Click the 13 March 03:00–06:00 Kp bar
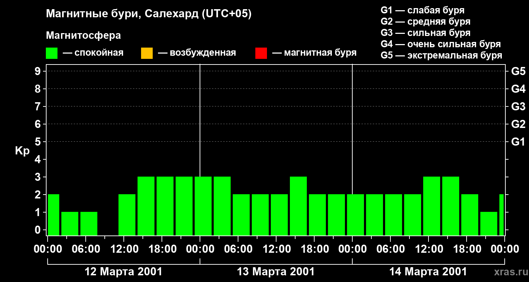The height and width of the screenshot is (282, 529). coord(222,206)
